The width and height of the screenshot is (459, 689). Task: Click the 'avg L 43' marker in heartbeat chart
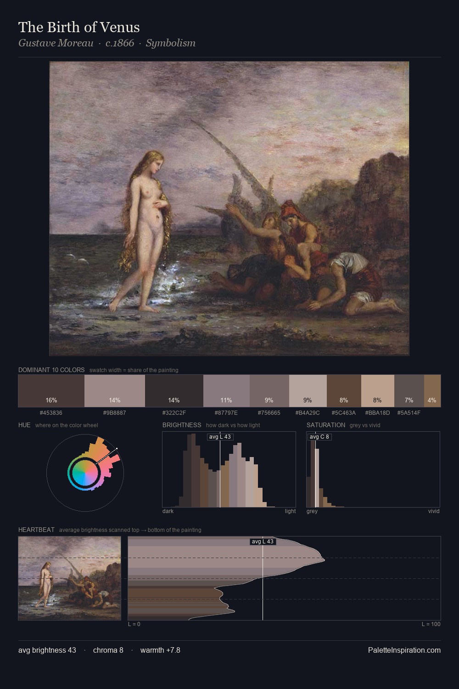coord(263,542)
